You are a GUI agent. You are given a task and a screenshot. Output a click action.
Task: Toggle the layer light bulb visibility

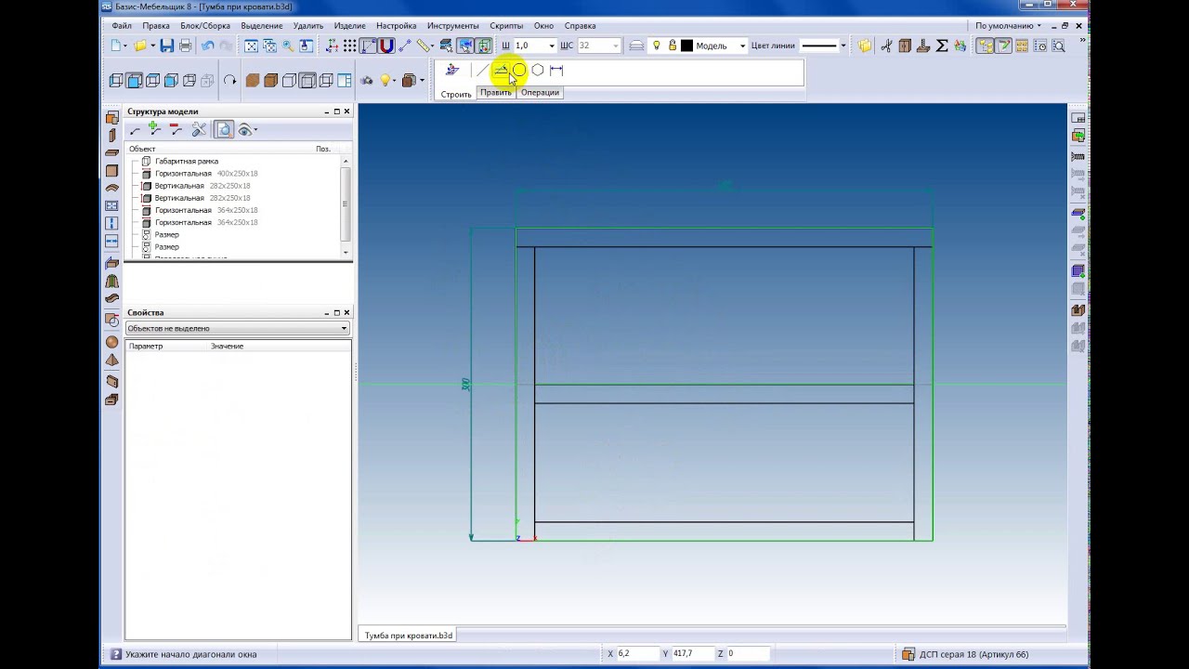(x=657, y=46)
